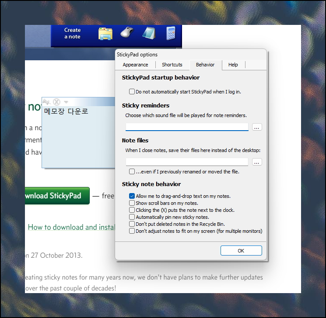Viewport: 326px width, 318px height.
Task: Open the file explorer folder icon
Action: pos(105,34)
